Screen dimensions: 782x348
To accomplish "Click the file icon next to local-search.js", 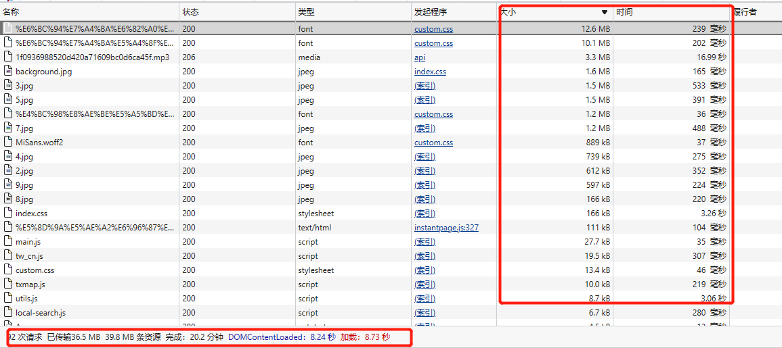I will click(8, 313).
